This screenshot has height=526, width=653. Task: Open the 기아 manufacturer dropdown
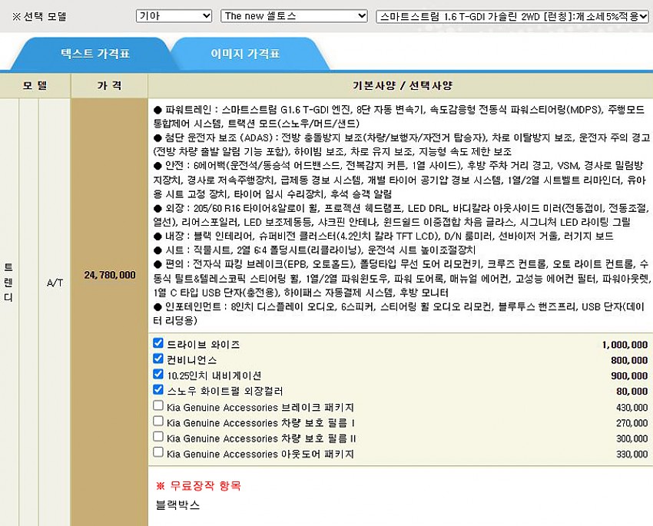tap(174, 16)
